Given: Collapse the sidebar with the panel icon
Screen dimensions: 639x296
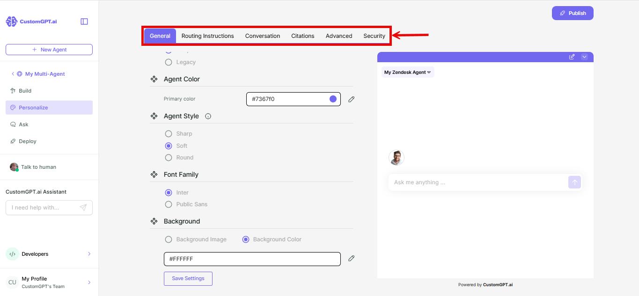Looking at the screenshot, I should pos(84,22).
